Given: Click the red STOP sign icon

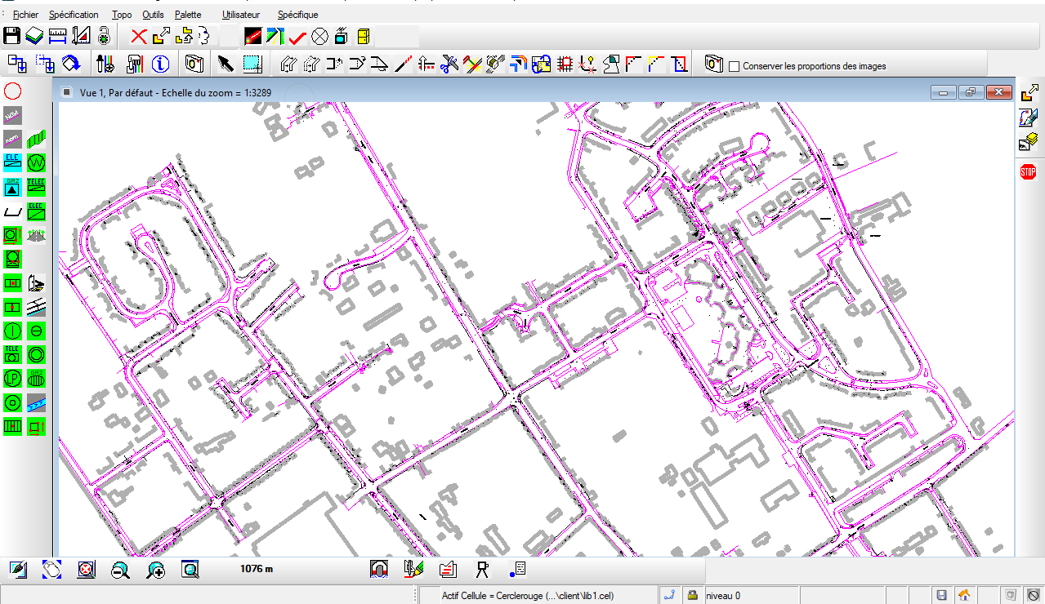Looking at the screenshot, I should point(1028,171).
